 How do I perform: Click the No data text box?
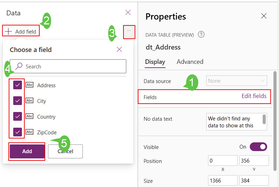coord(237,122)
